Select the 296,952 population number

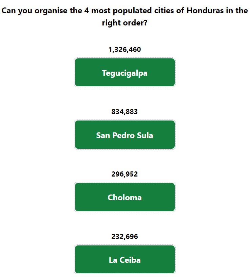(124, 174)
